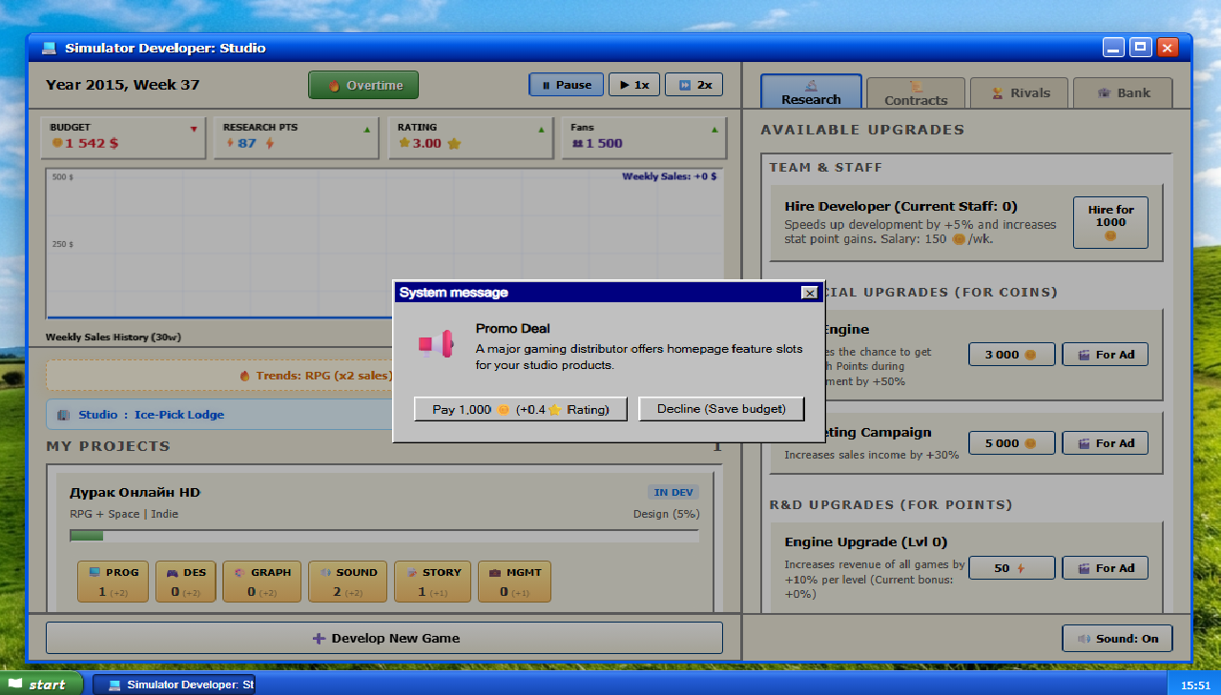Click the plus icon on Develop New Game

click(320, 639)
